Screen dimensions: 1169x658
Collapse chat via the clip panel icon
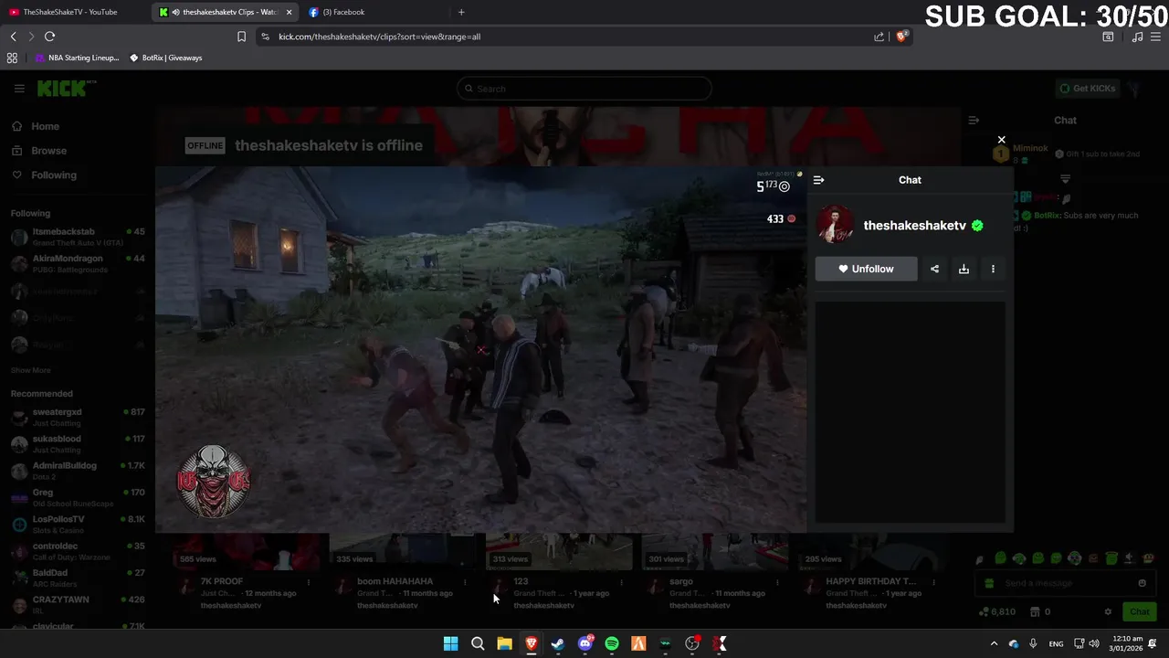pyautogui.click(x=818, y=180)
